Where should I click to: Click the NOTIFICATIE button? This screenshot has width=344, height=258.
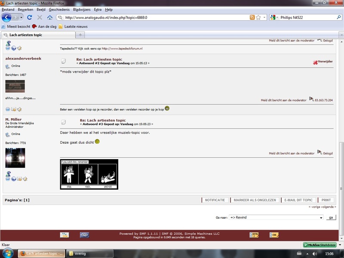[x=215, y=200]
